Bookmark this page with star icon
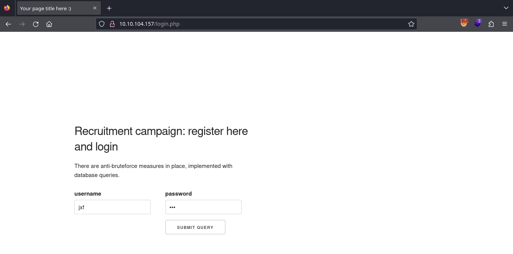Screen dimensions: 513x254 pyautogui.click(x=411, y=24)
